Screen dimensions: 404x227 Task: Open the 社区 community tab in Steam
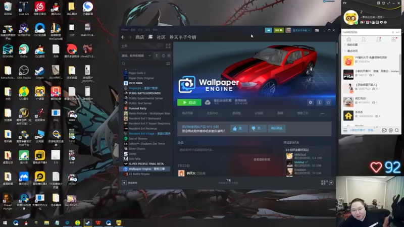[x=161, y=37]
